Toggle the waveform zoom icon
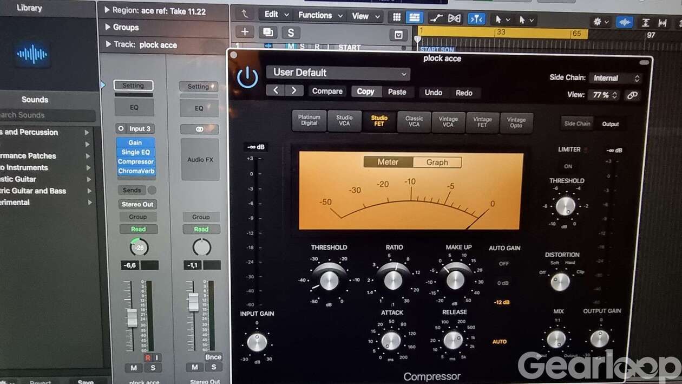Image resolution: width=682 pixels, height=384 pixels. pos(625,22)
